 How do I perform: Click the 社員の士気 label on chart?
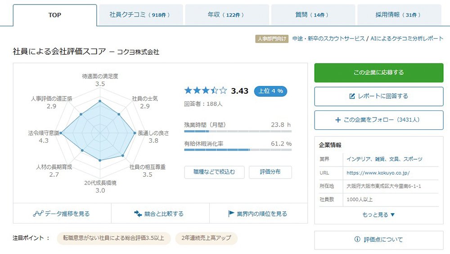pos(145,99)
